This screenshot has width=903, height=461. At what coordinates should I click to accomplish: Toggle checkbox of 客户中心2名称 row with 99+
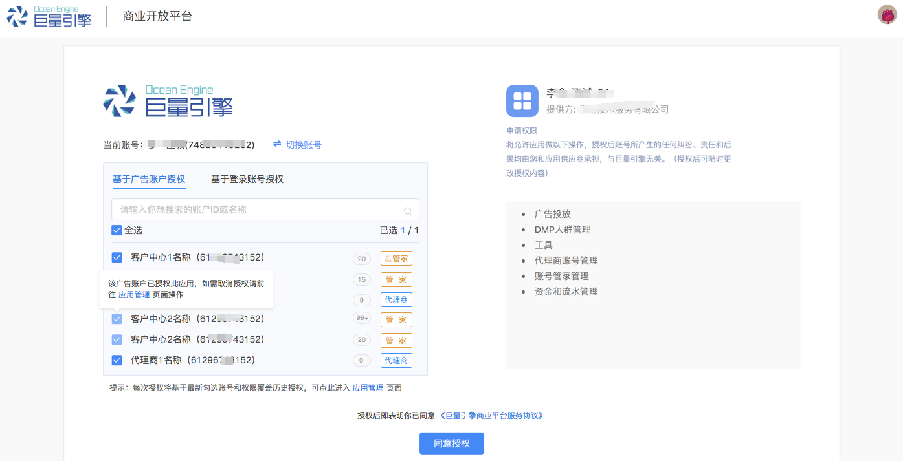point(117,319)
